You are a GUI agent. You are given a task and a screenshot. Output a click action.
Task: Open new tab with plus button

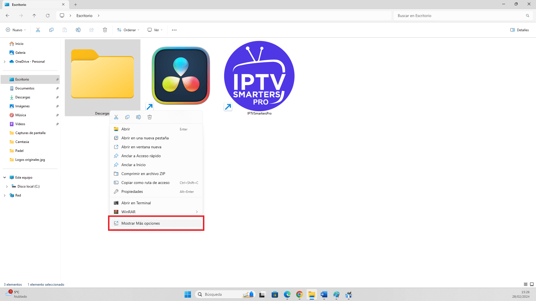75,4
